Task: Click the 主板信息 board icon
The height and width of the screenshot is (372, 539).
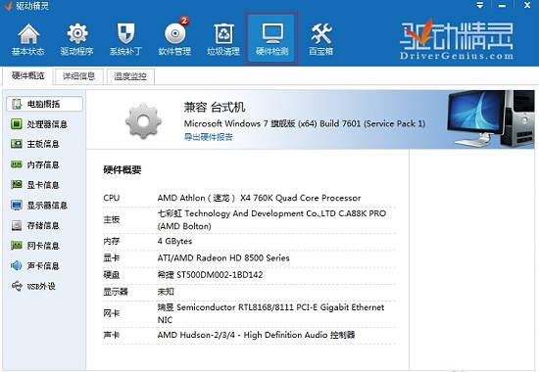Action: point(16,144)
